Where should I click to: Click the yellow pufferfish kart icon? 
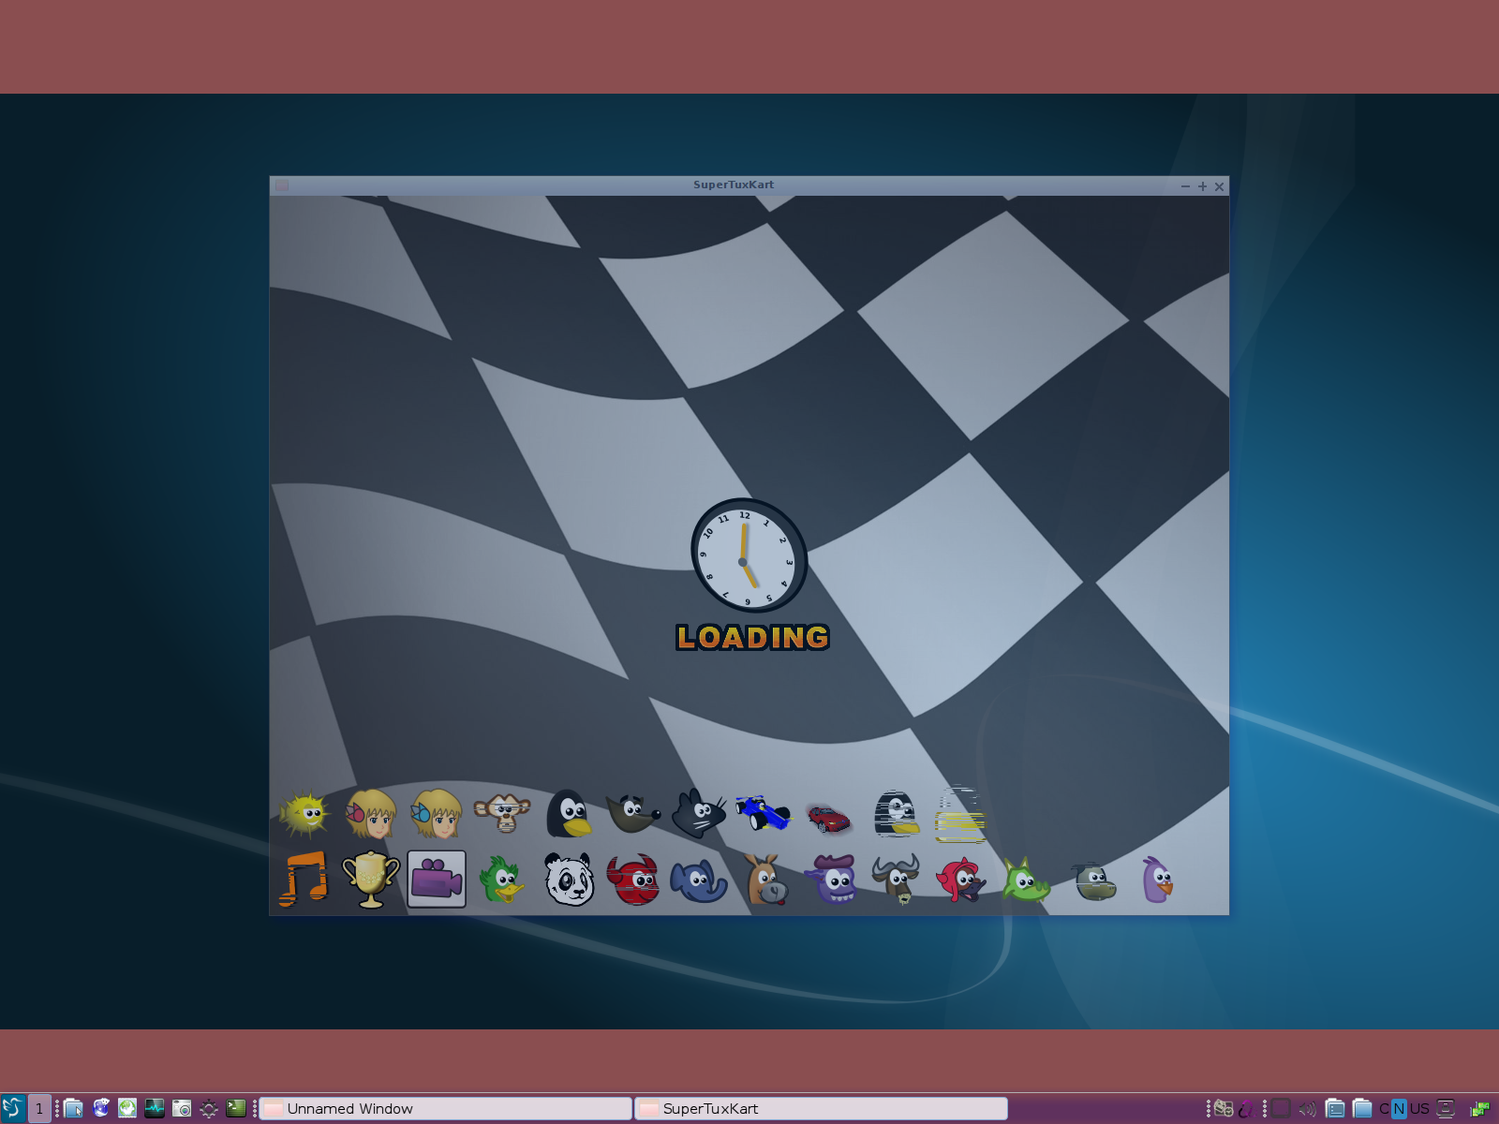304,813
